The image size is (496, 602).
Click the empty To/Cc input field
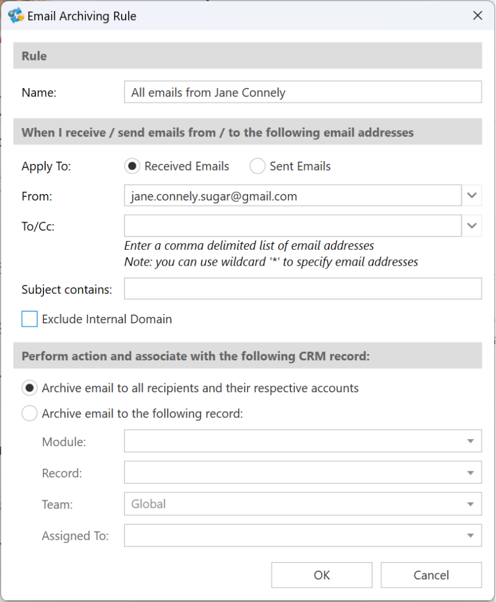(x=293, y=226)
